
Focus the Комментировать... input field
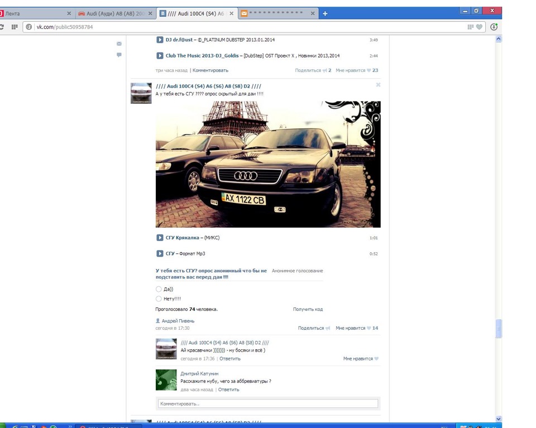click(x=268, y=404)
